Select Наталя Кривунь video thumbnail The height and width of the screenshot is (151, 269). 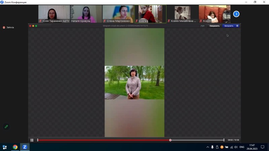pyautogui.click(x=86, y=14)
